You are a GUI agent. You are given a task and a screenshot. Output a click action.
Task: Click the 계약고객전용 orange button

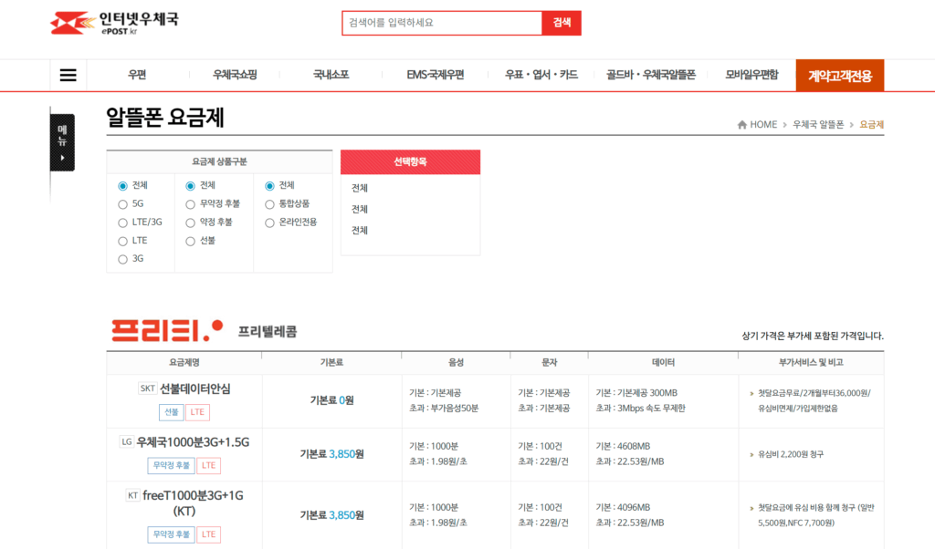pos(840,76)
